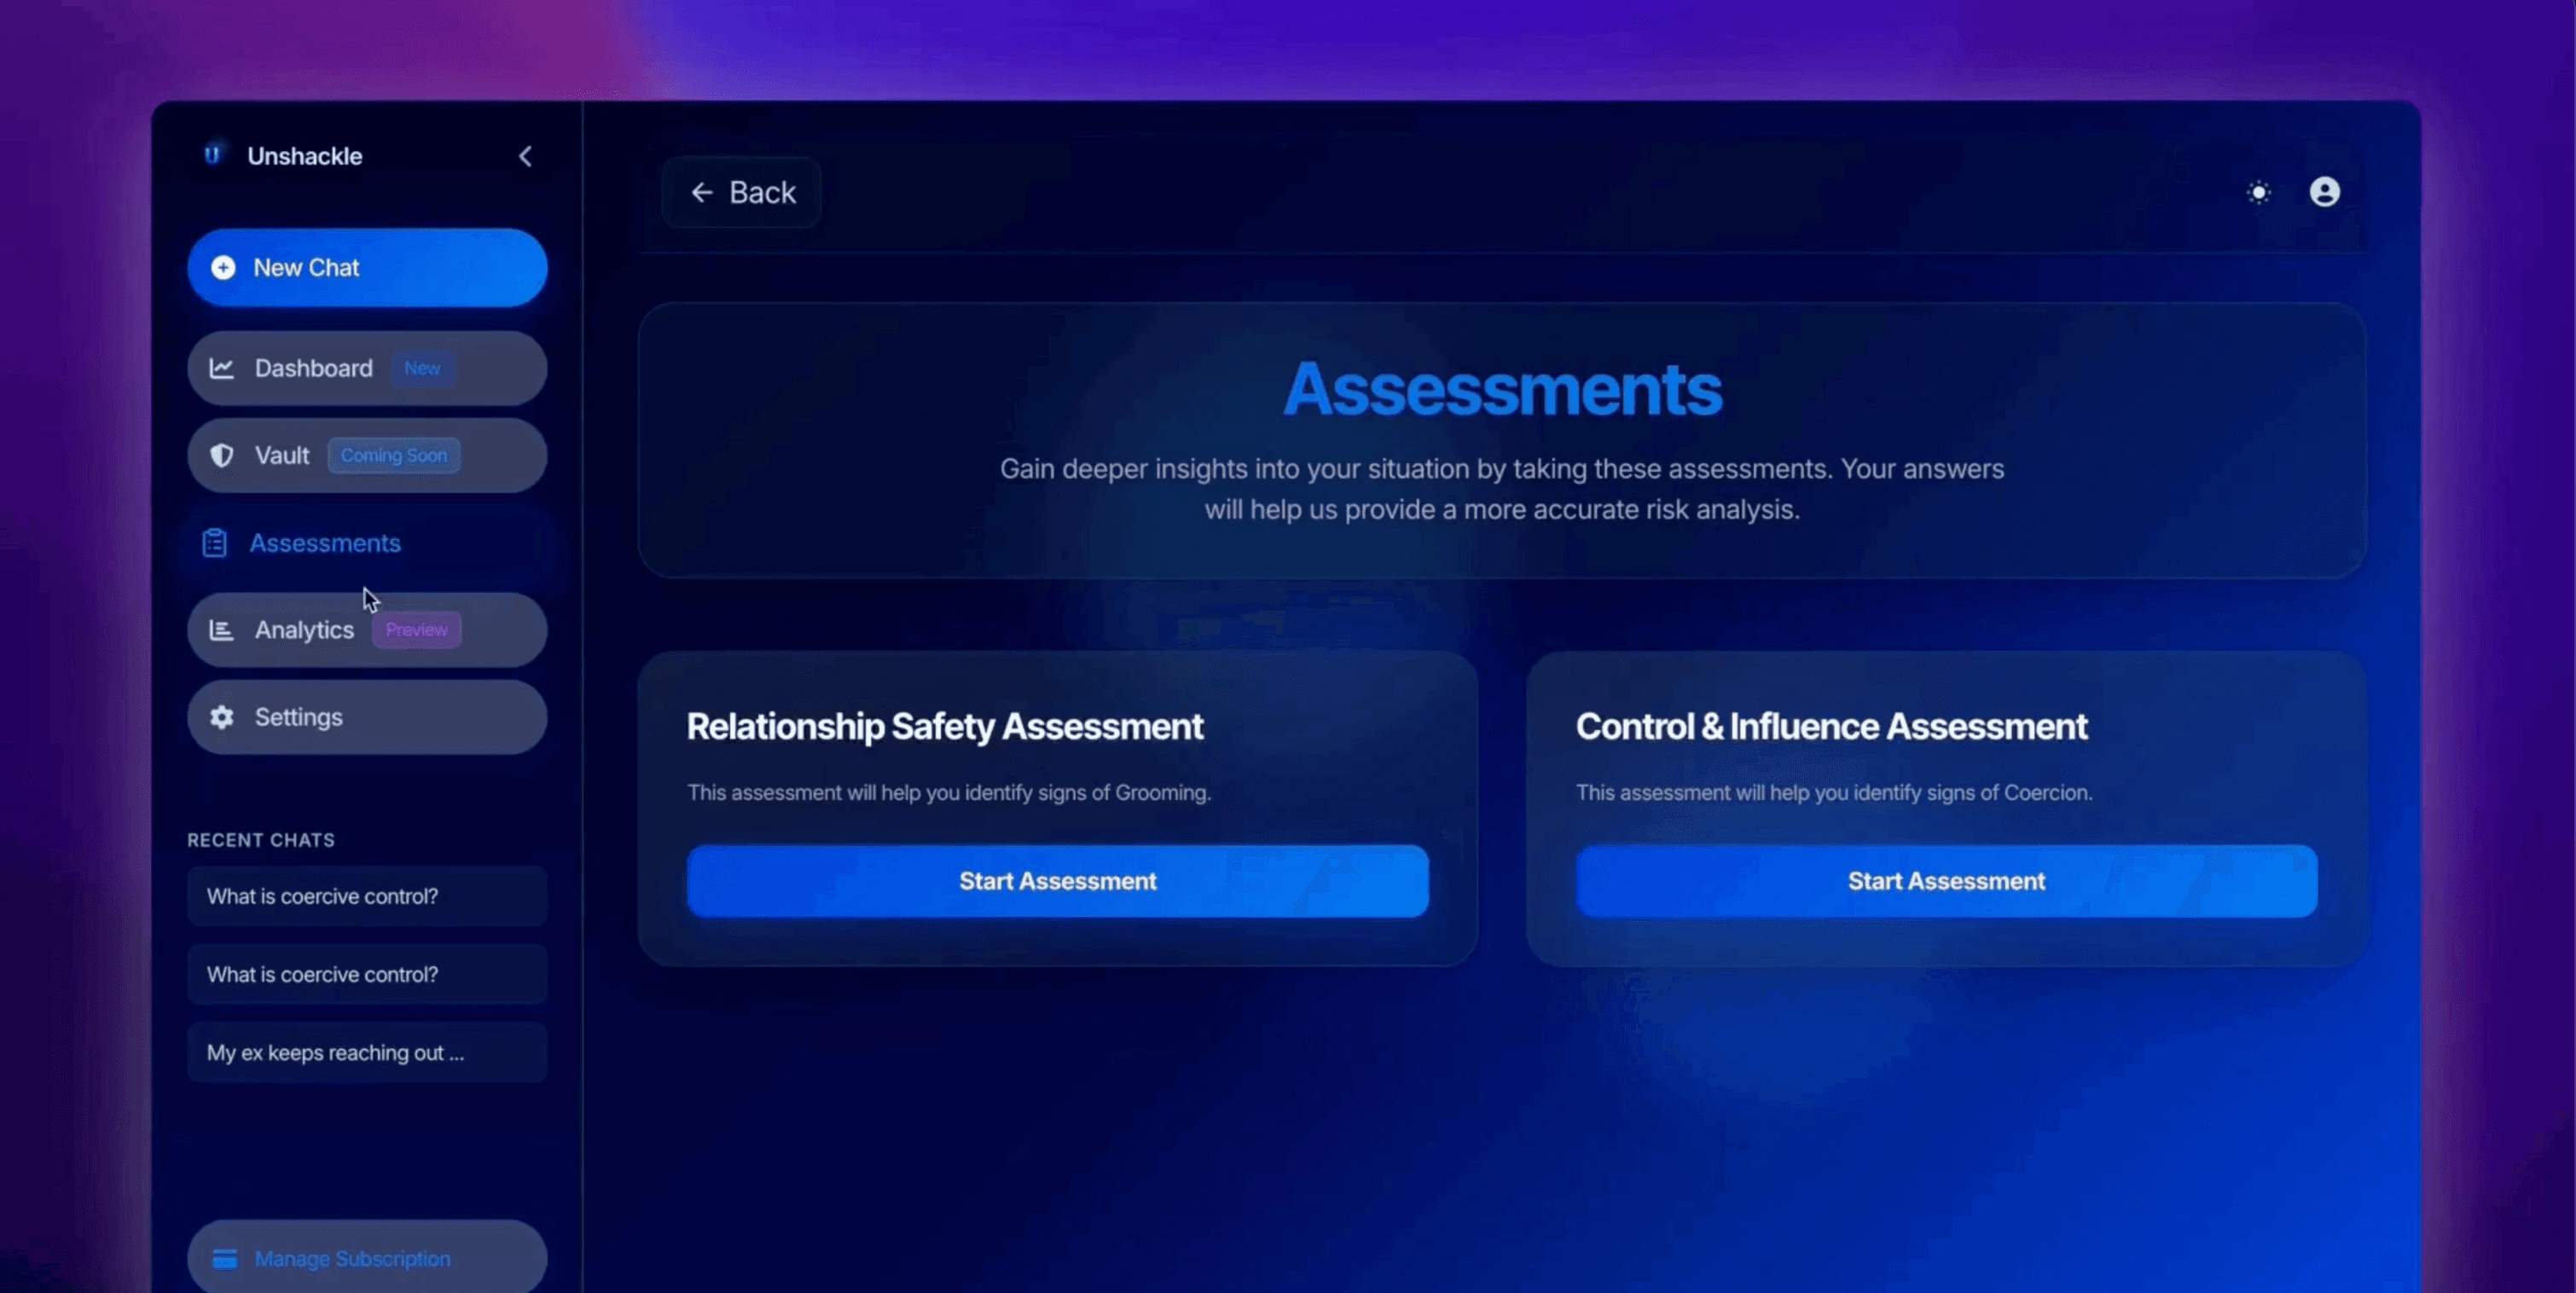Click the Coming Soon badge on Vault

393,455
